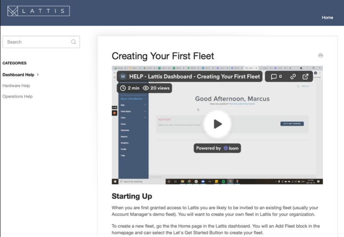Open Hardware Help category
The height and width of the screenshot is (237, 344).
click(16, 85)
